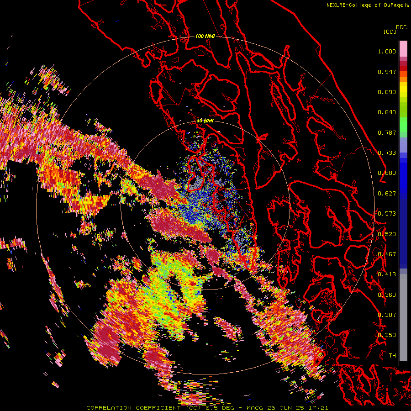Click the 100 NMI range ring label
Viewport: 411px width, 411px height.
pyautogui.click(x=205, y=36)
